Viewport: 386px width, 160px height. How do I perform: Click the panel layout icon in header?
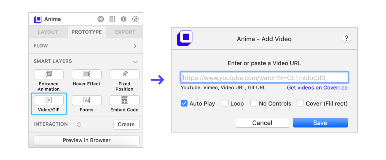coord(112,19)
